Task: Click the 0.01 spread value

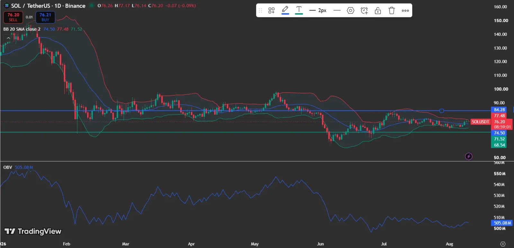Action: tap(29, 17)
